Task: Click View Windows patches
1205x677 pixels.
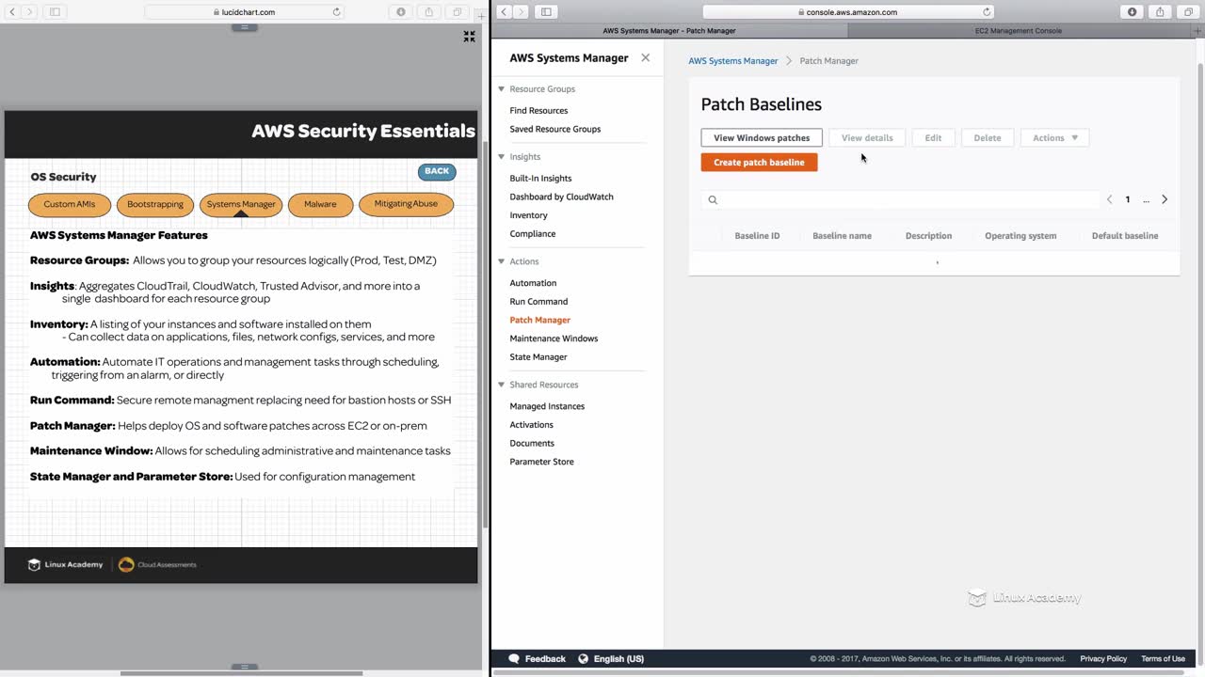Action: (762, 137)
